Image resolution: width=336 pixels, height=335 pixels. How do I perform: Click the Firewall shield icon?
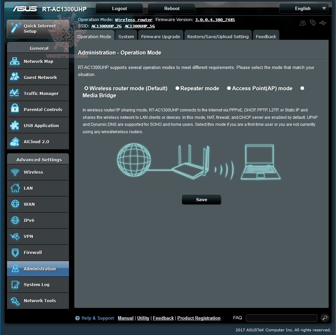tap(15, 252)
